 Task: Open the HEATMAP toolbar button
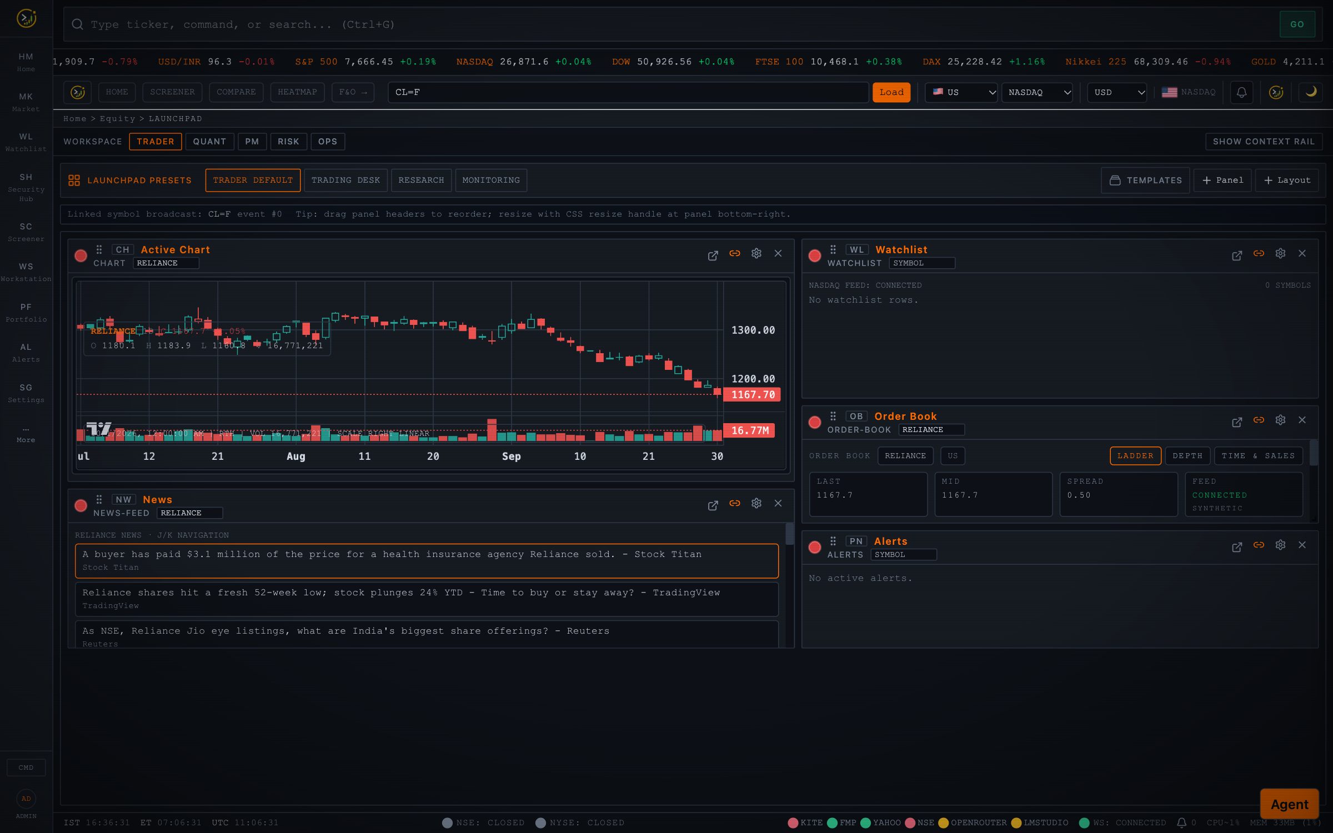click(297, 92)
